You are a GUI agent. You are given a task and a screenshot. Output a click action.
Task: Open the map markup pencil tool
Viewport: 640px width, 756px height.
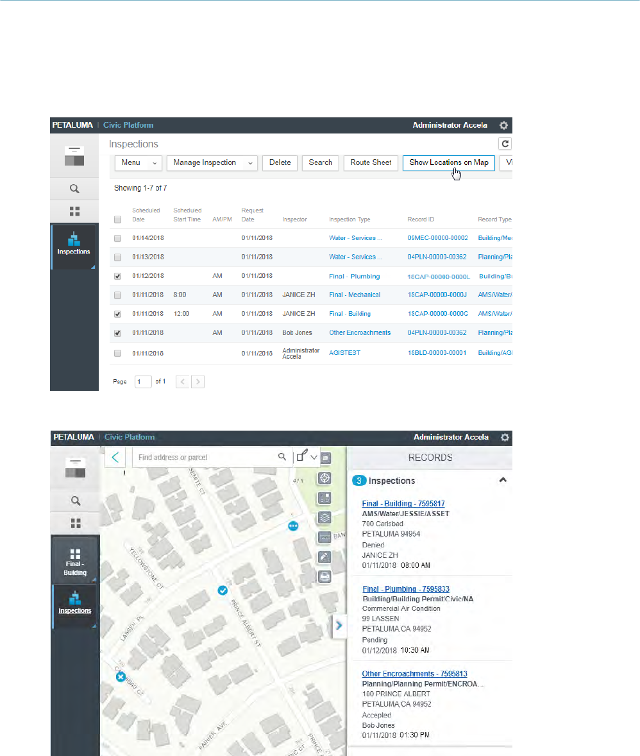tap(325, 557)
